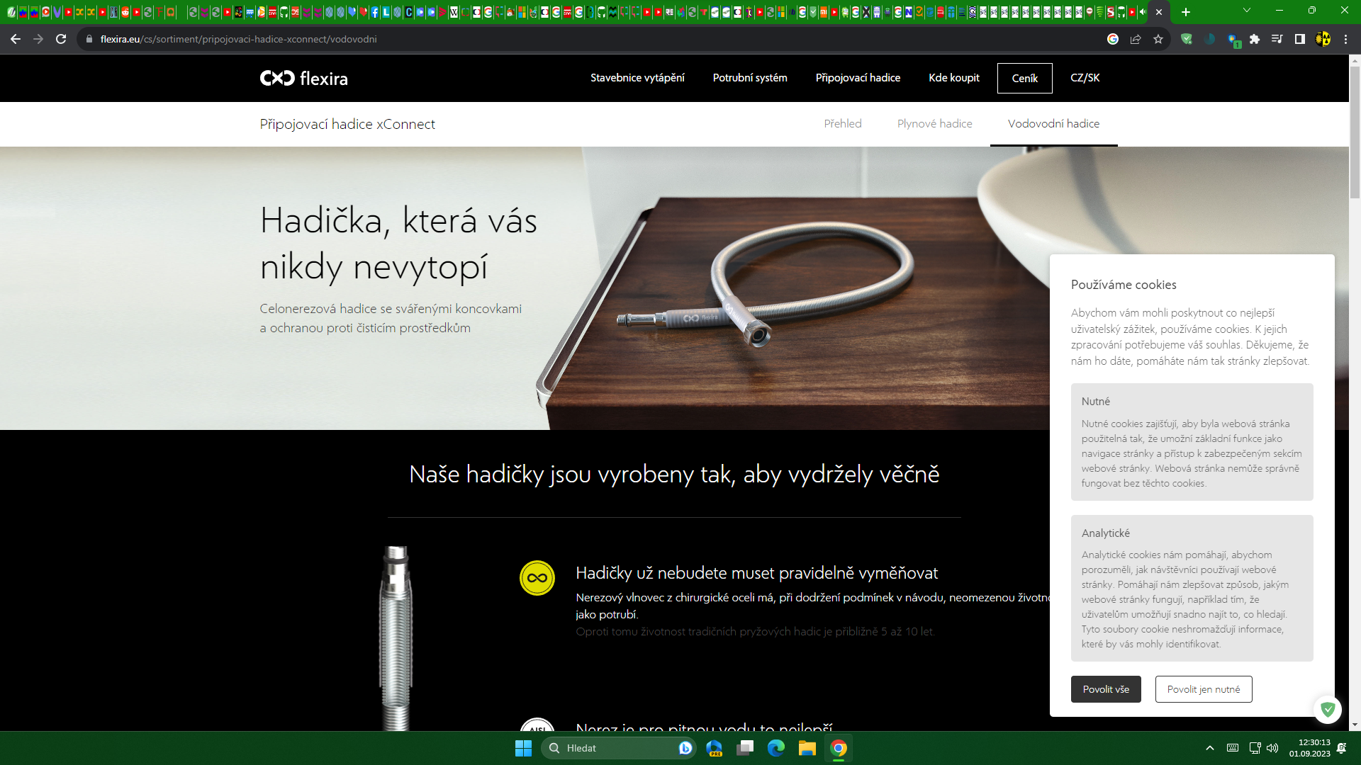Open Microsoft Edge from taskbar
Screen dimensions: 1361x765
[x=776, y=748]
